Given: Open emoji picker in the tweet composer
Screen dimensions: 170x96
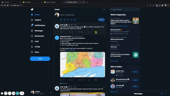Looking at the screenshot, I should 71,20.
